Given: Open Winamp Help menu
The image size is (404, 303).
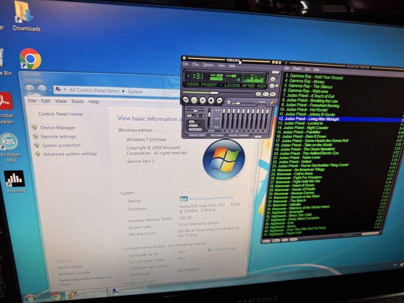Looking at the screenshot, I should click(232, 66).
